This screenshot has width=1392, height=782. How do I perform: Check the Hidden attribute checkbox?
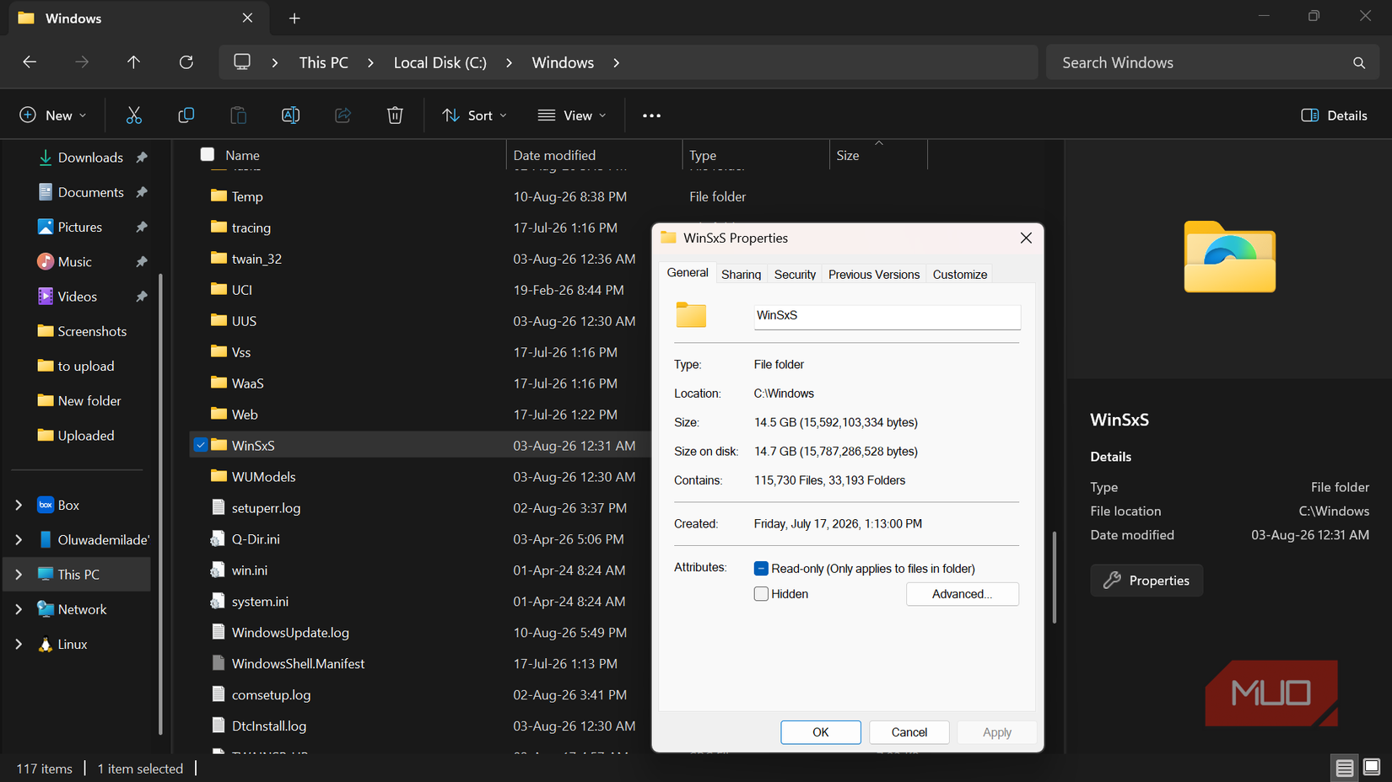(761, 594)
